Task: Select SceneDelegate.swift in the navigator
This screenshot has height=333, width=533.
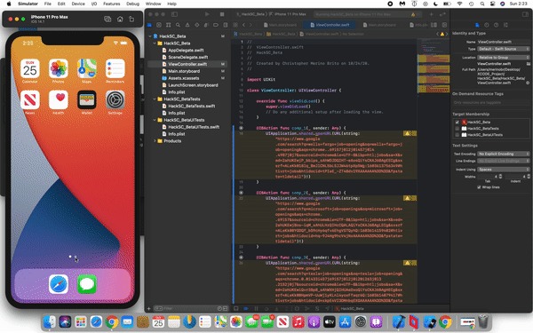Action: point(188,57)
